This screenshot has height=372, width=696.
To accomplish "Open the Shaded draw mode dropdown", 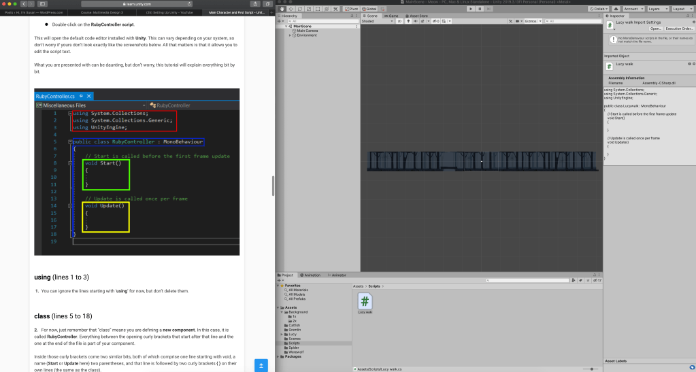I will [x=377, y=21].
